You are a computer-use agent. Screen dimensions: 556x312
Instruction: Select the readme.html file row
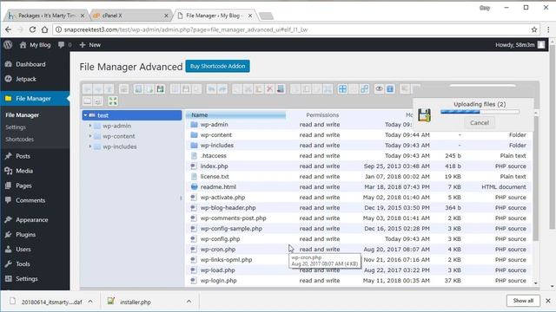coord(359,187)
